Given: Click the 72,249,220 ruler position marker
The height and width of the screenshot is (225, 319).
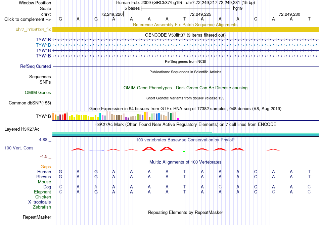Looking at the screenshot, I should 112,14.
